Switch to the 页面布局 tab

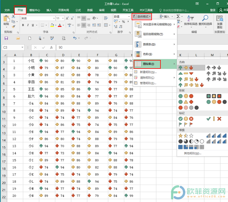[x=64, y=10]
